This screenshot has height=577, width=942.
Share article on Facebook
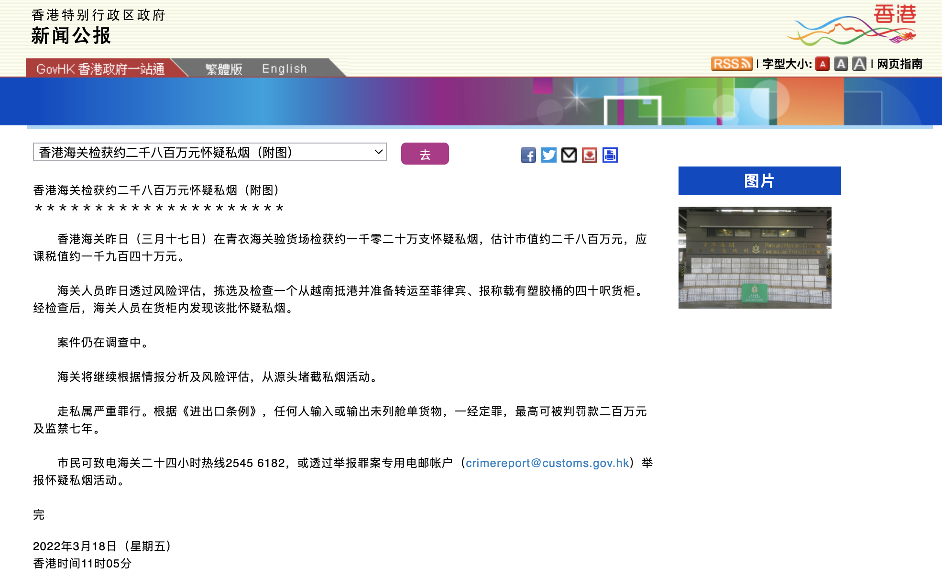click(x=528, y=155)
